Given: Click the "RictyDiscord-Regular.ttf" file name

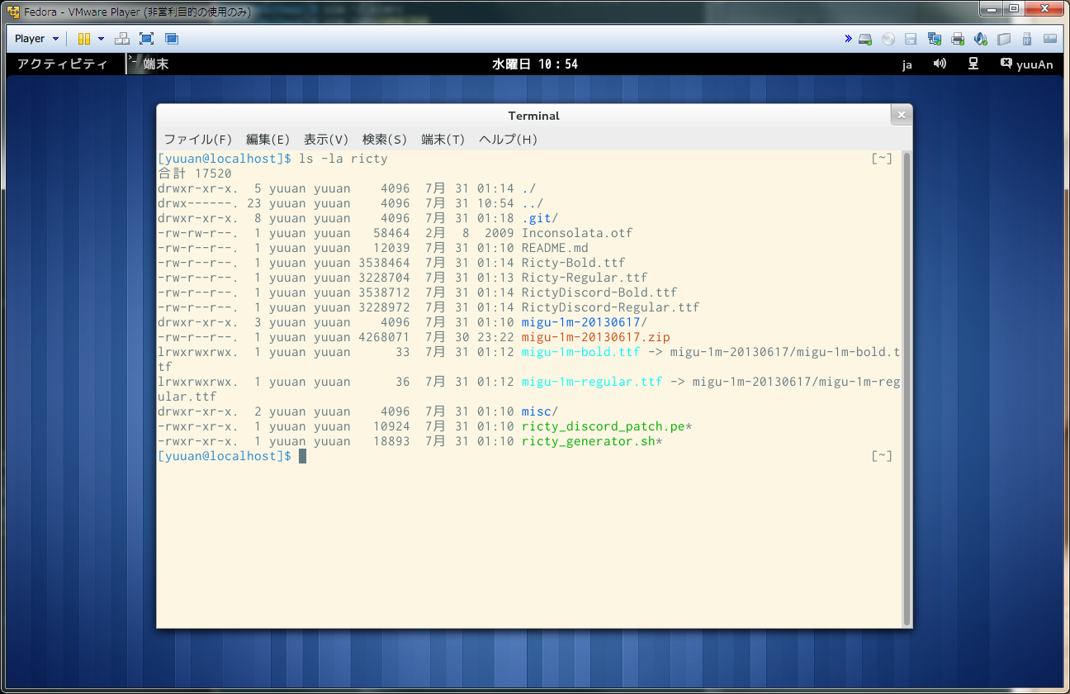Looking at the screenshot, I should coord(610,307).
